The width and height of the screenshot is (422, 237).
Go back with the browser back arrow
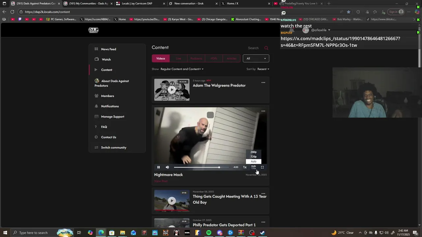4,12
